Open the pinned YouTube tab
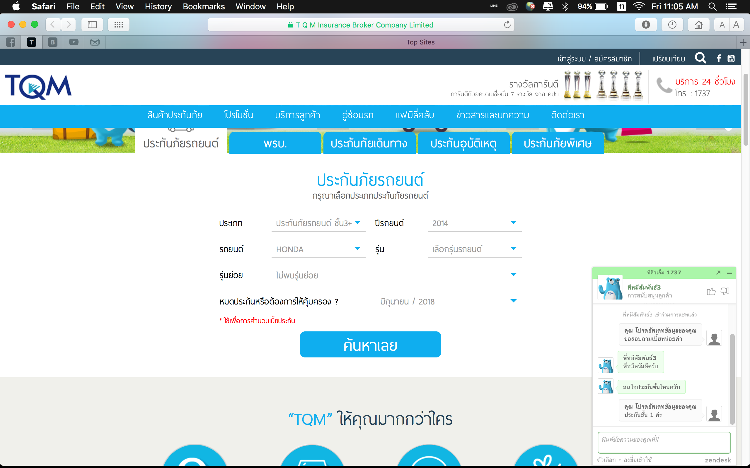 [74, 42]
